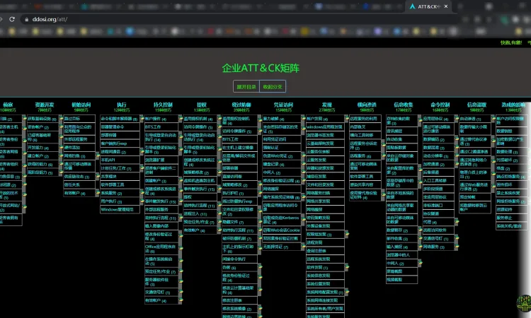Close the ATT&CK browser tab
Viewport: 531px width, 318px height.
[x=445, y=6]
